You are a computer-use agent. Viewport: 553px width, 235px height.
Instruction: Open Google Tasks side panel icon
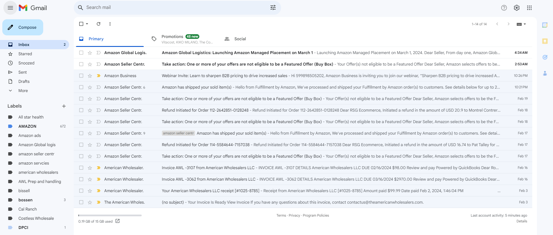pyautogui.click(x=545, y=57)
